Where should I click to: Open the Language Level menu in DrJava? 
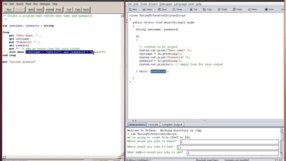coord(184,4)
